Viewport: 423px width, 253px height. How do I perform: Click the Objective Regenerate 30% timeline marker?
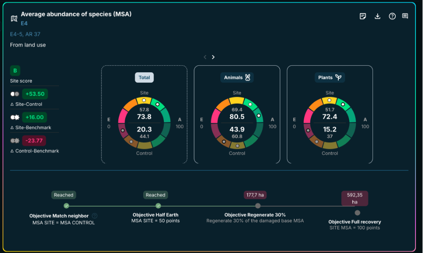[258, 206]
